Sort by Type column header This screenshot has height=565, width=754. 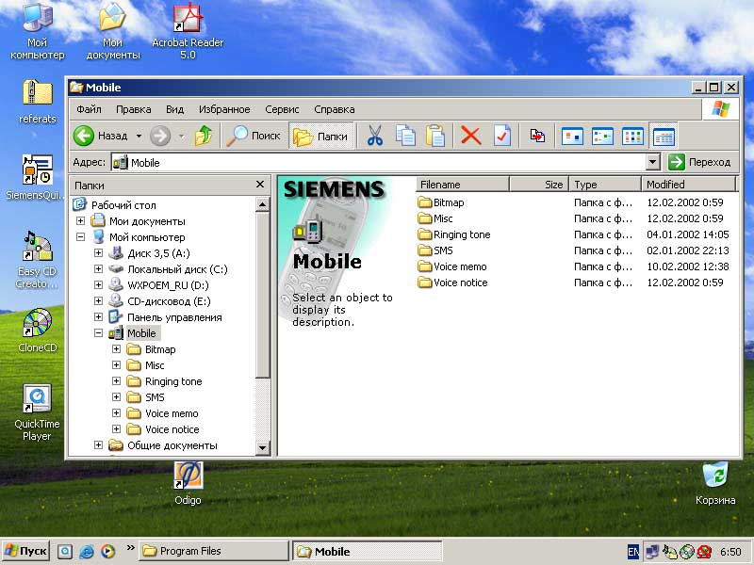click(605, 185)
